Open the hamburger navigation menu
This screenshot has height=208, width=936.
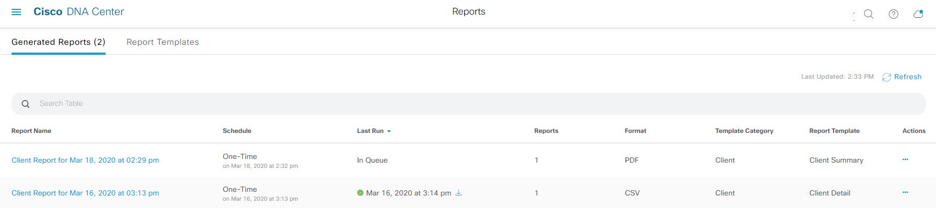coord(16,12)
